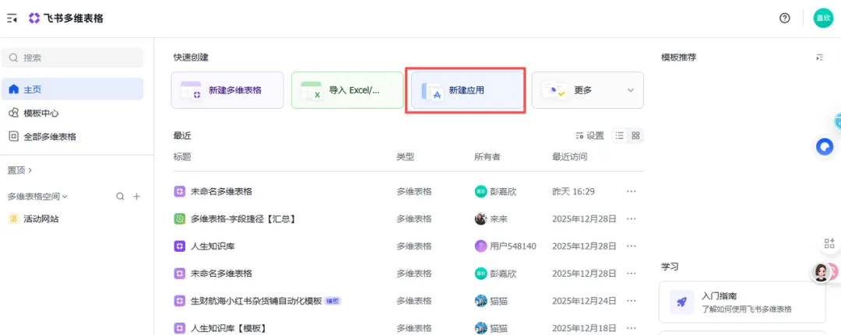Click the 所有者 column header
This screenshot has width=841, height=335.
(x=487, y=157)
